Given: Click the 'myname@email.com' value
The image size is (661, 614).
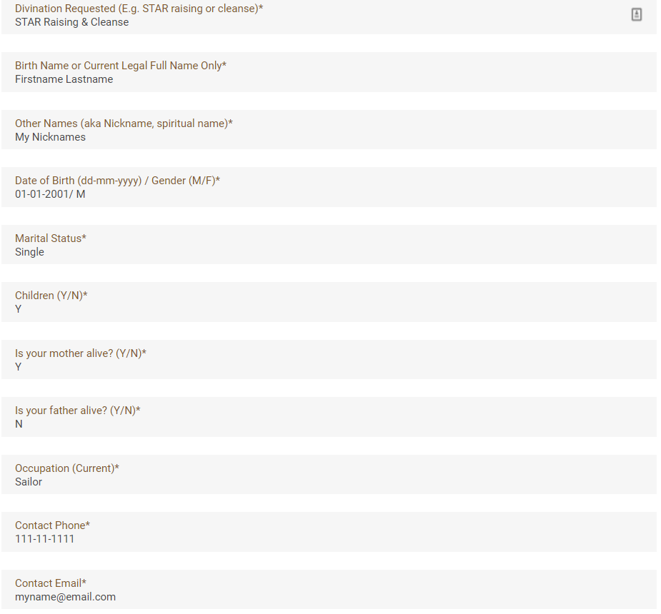Looking at the screenshot, I should click(x=65, y=597).
